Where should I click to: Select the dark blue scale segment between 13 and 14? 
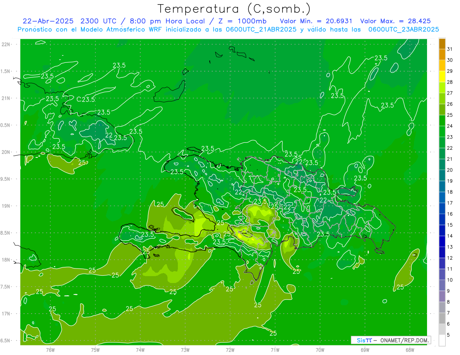[442, 242]
